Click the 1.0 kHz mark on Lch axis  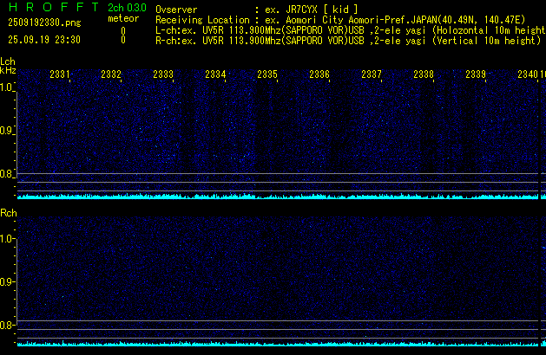[x=7, y=87]
